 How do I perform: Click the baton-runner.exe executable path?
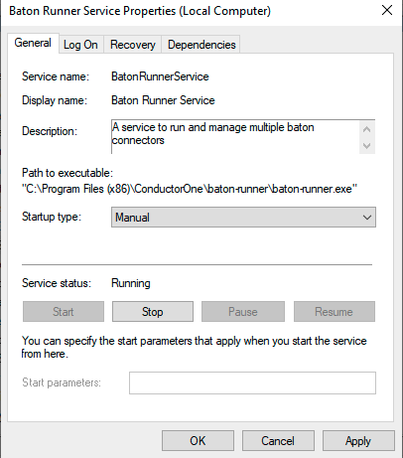(x=190, y=189)
